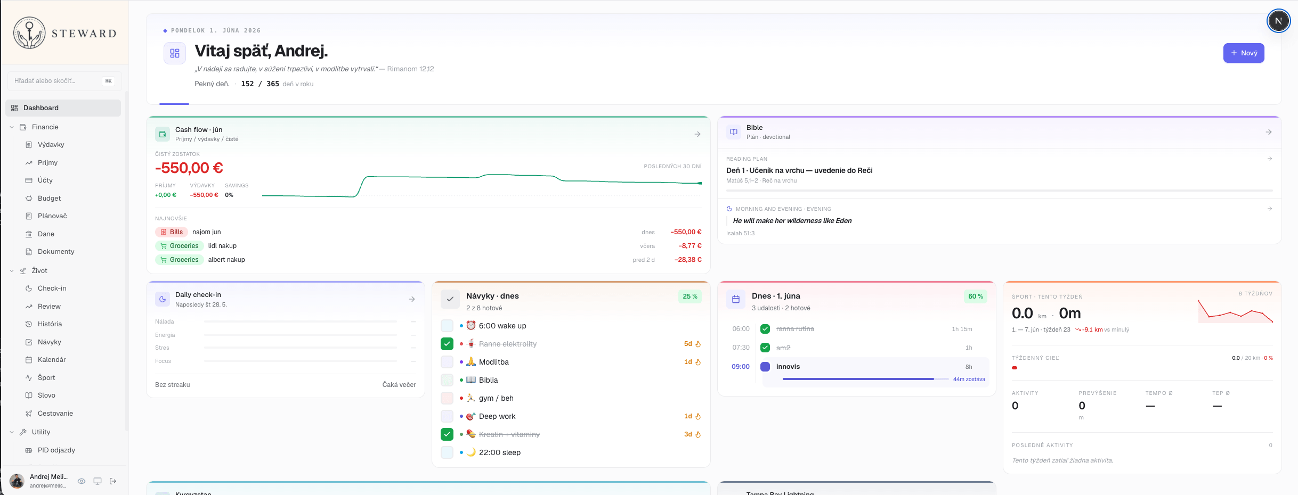This screenshot has height=495, width=1298.
Task: Open Bible card via header arrow
Action: (1269, 132)
